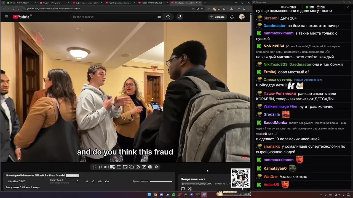Open Telegram from the taskbar

(x=204, y=195)
